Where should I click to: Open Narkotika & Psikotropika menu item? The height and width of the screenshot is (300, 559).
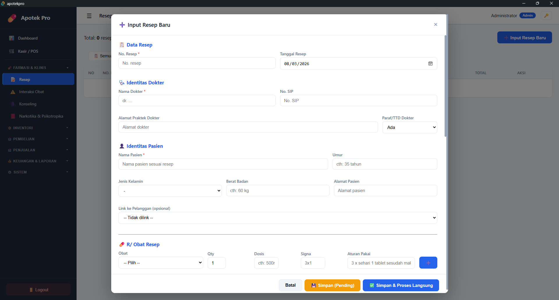[x=41, y=116]
